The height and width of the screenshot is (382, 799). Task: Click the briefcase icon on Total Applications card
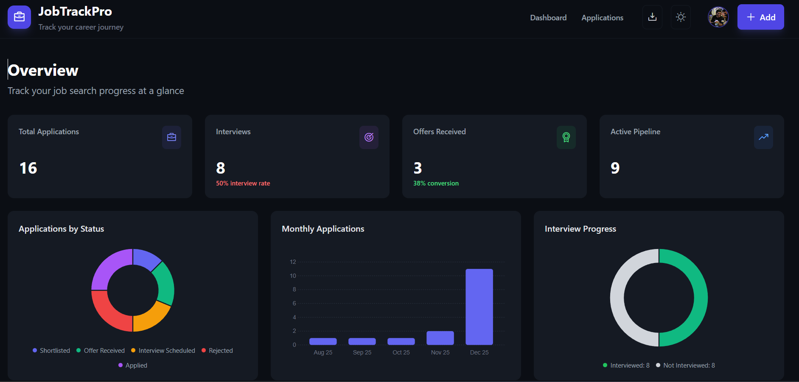[x=171, y=137]
